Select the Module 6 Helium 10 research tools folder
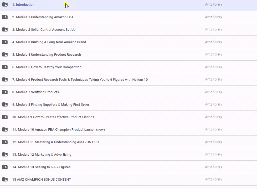Viewport: 257px width, 189px height. click(x=80, y=80)
